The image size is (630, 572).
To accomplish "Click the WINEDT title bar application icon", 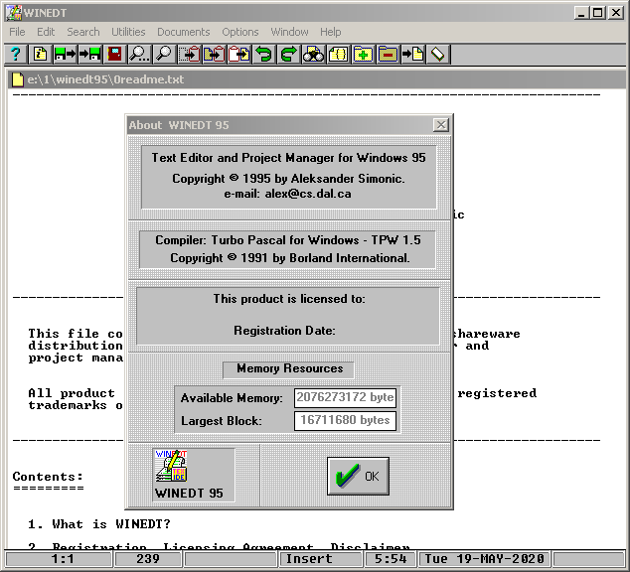I will tap(14, 13).
